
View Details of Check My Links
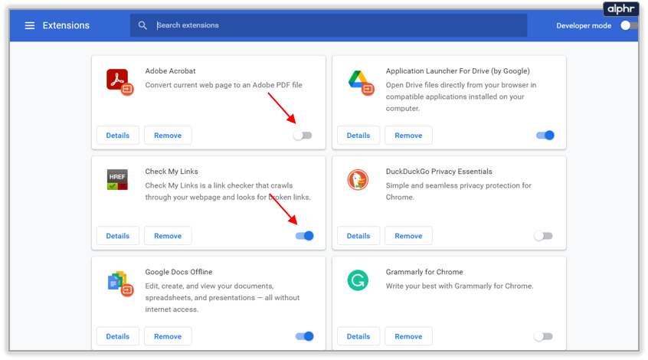[118, 236]
